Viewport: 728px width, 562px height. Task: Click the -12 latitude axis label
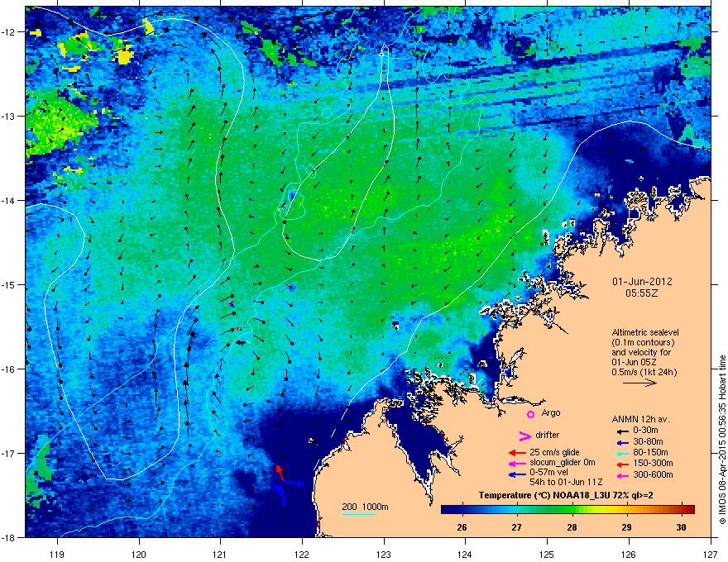8,32
